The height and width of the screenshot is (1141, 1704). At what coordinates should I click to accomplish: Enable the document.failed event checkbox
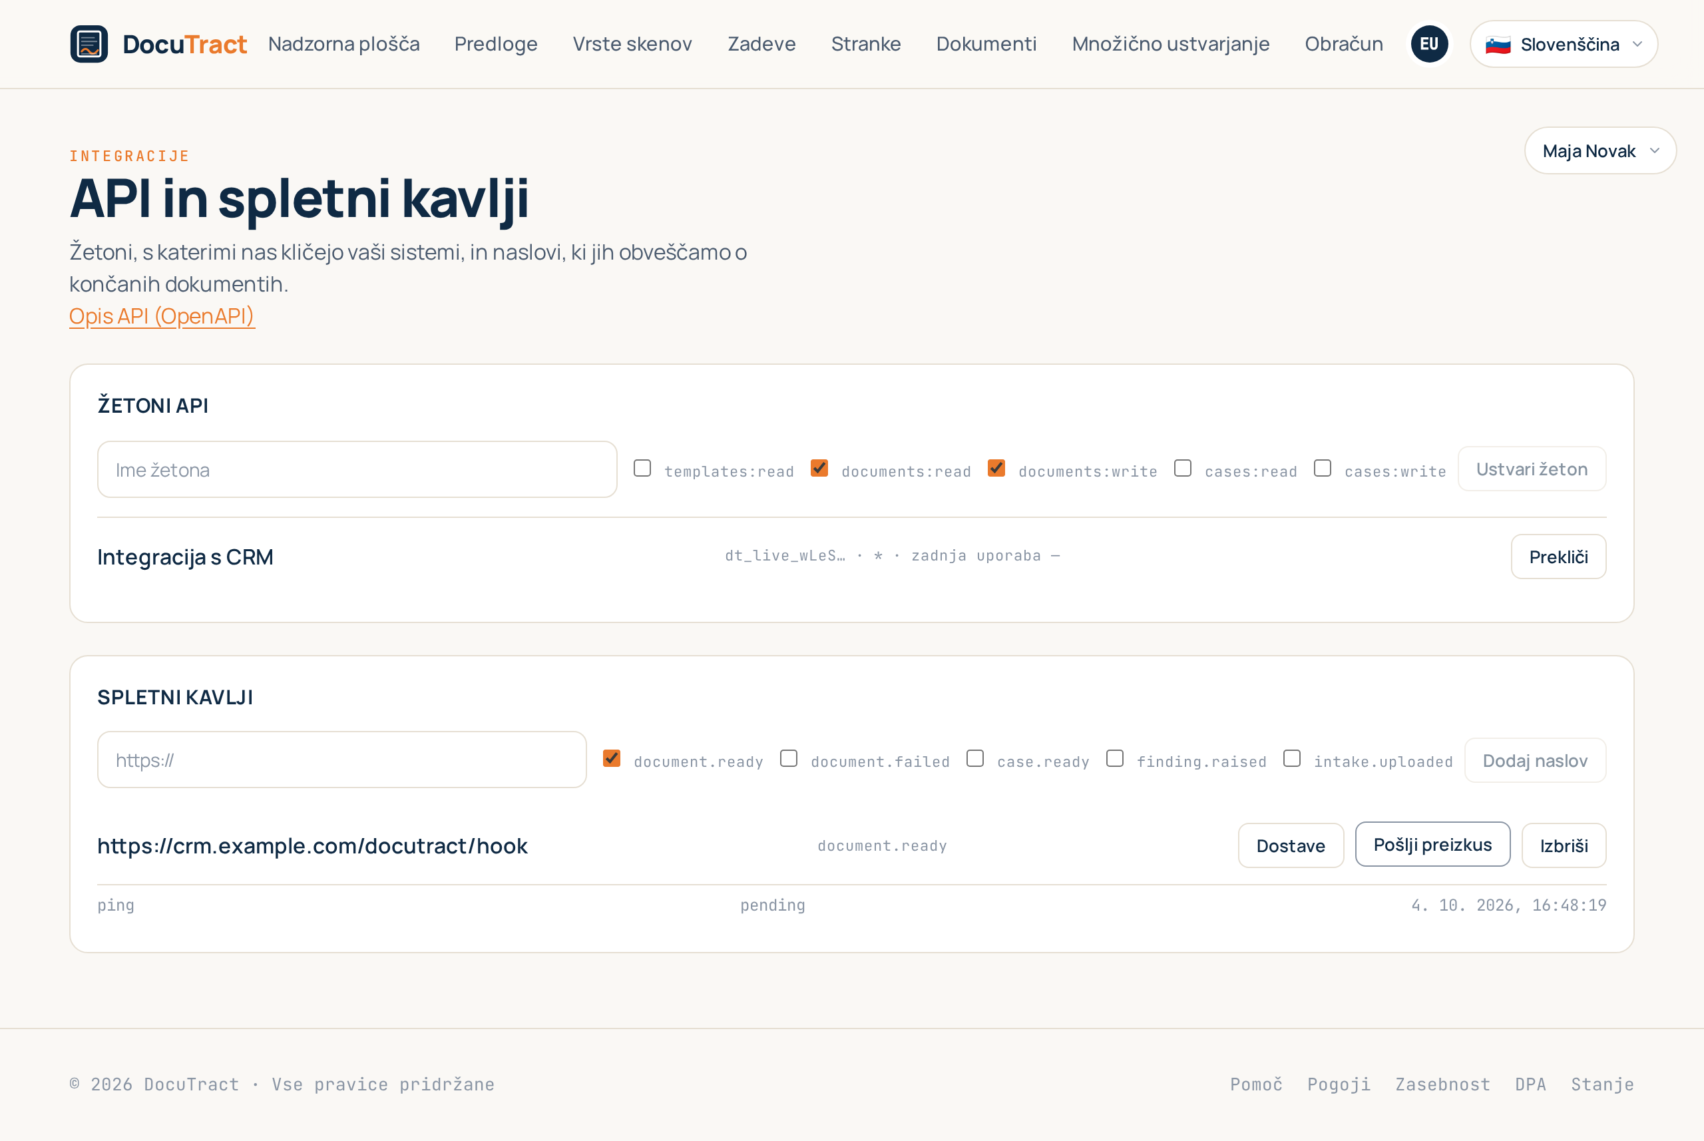coord(788,758)
